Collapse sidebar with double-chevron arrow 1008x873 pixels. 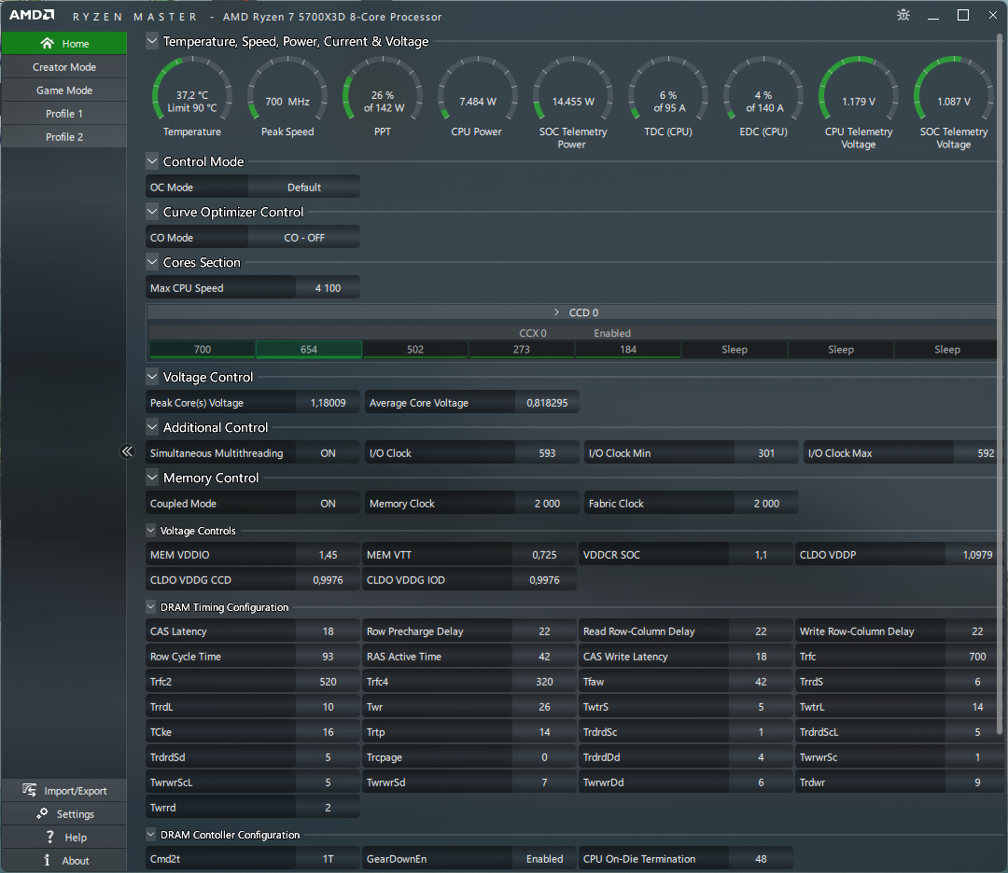(x=127, y=451)
